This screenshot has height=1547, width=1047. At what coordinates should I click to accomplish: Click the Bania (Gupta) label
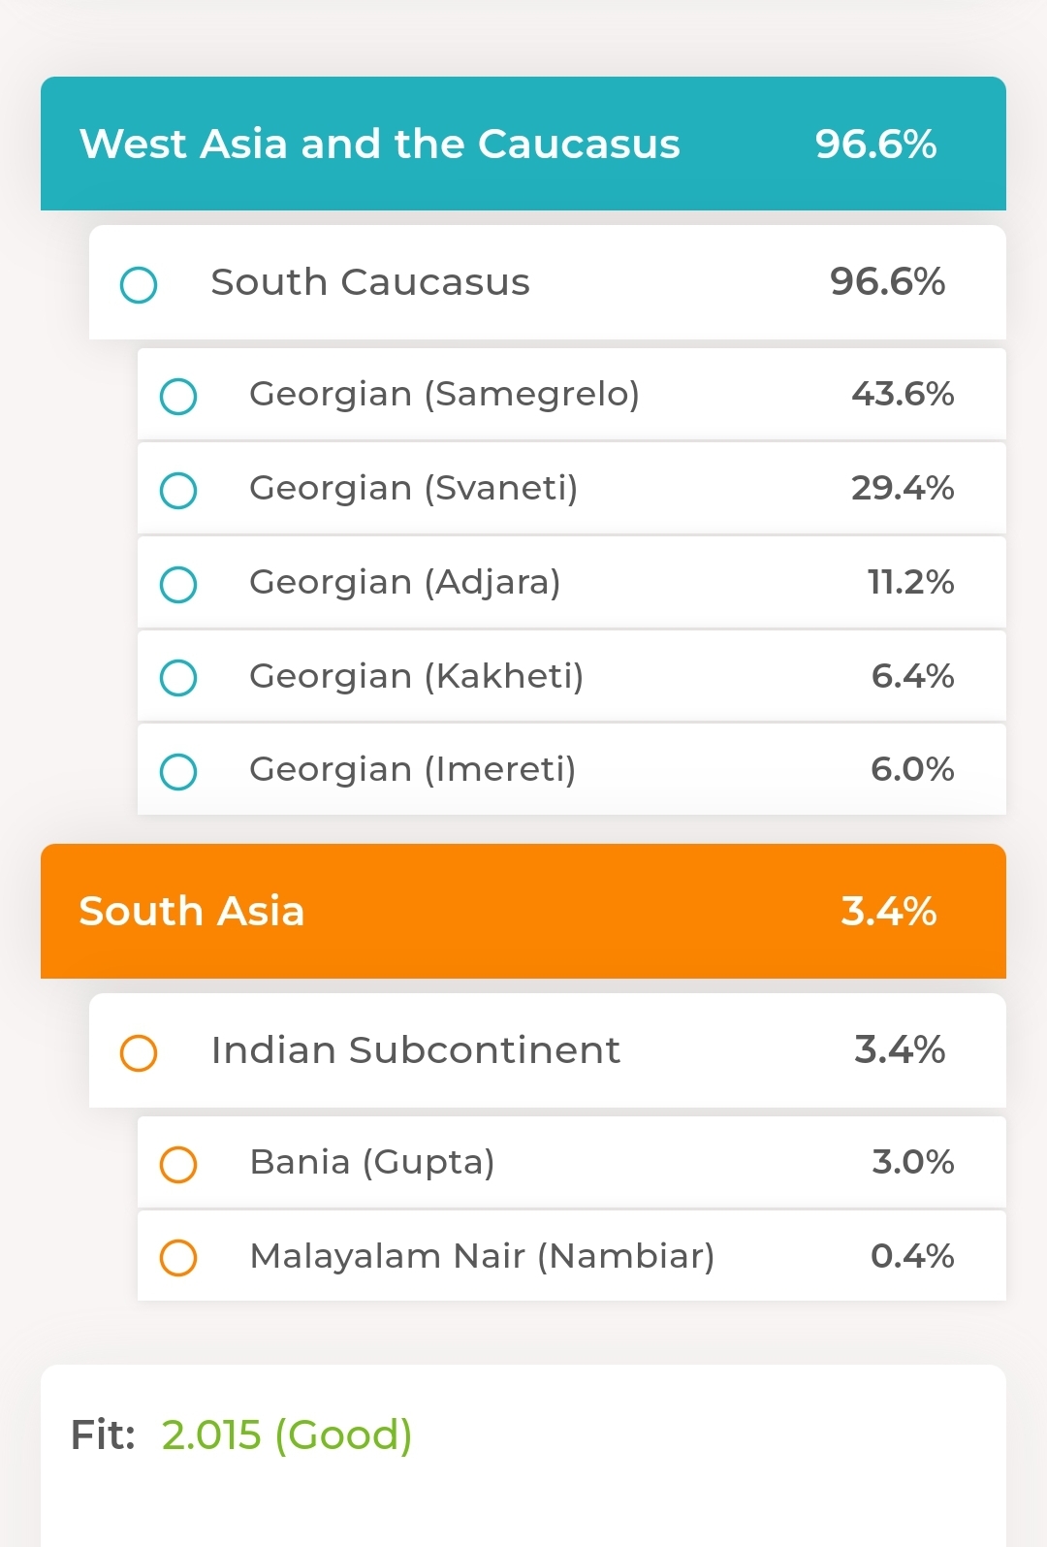point(372,1162)
